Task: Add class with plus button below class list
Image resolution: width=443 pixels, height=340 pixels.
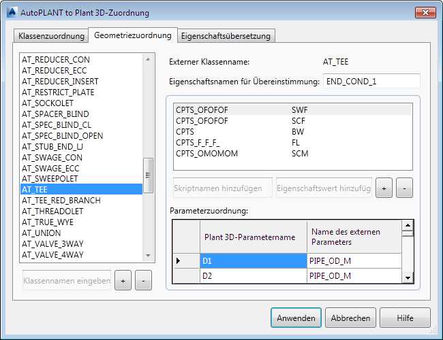Action: [123, 281]
